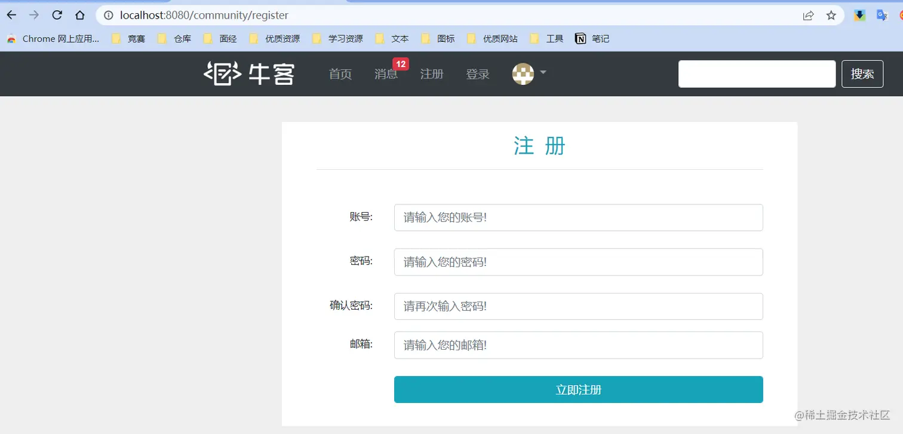Click the share page icon in address bar
Screen dimensions: 903x434
(x=808, y=16)
